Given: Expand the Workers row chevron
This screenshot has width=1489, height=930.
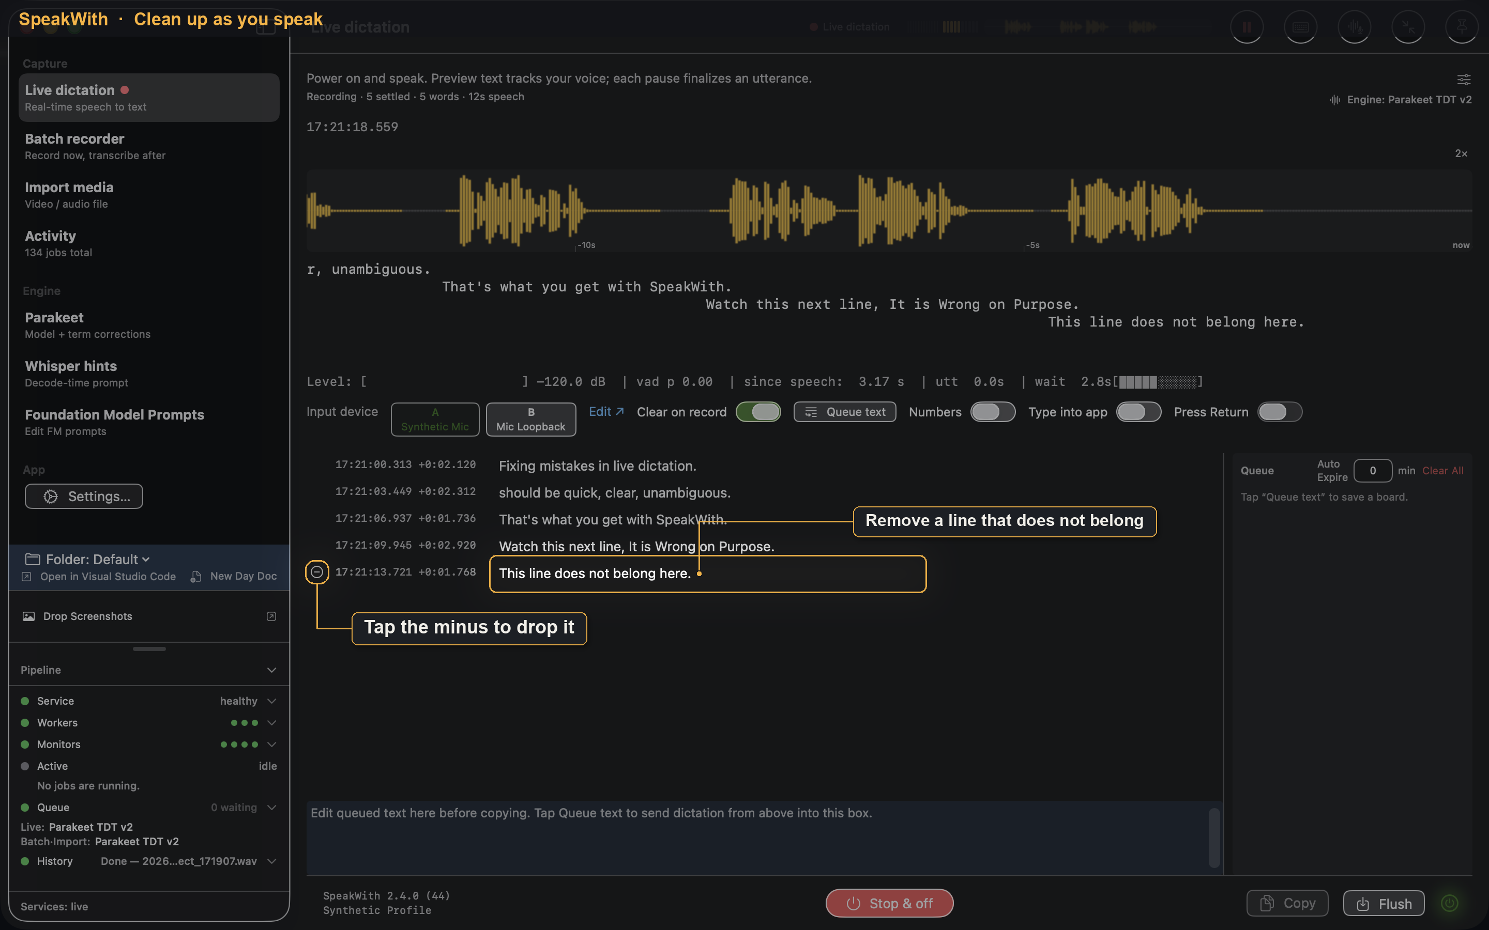Looking at the screenshot, I should [x=271, y=723].
